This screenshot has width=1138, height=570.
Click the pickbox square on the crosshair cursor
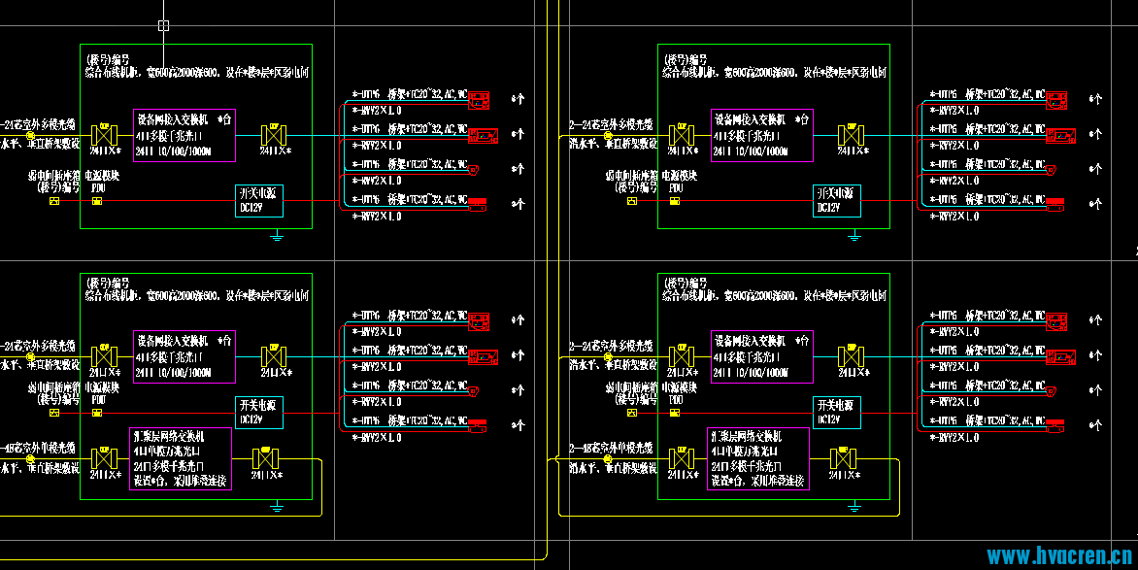click(163, 25)
